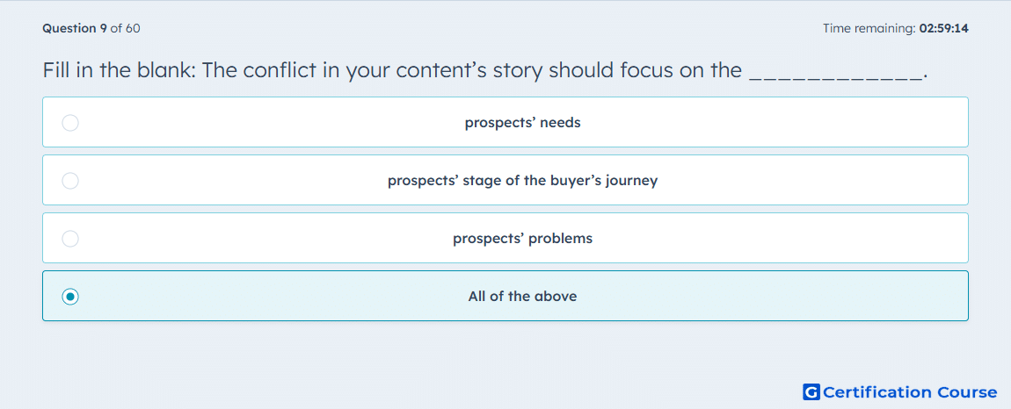The height and width of the screenshot is (409, 1011).
Task: Click "prospects' stage of the buyer's journey" text
Action: point(522,180)
